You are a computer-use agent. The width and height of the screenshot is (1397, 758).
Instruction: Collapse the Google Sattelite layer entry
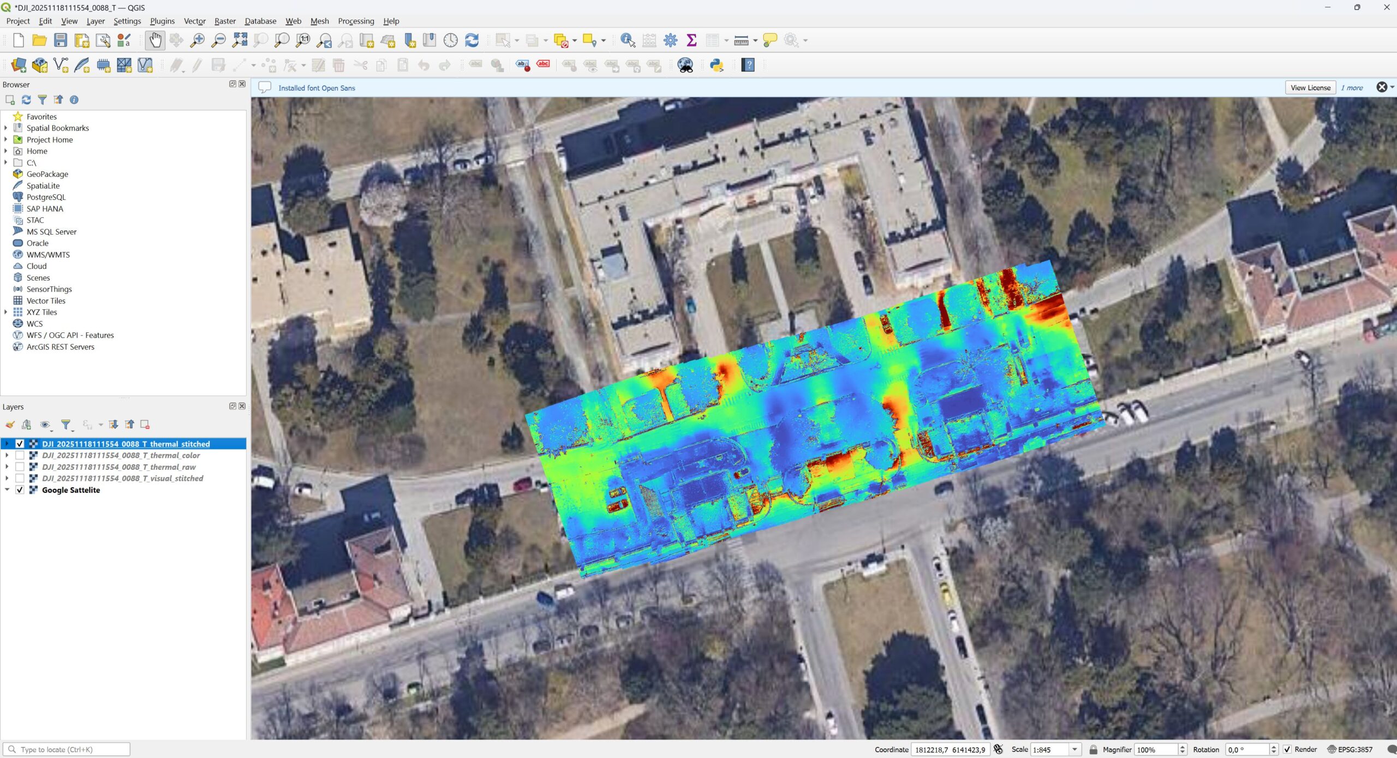click(x=7, y=490)
